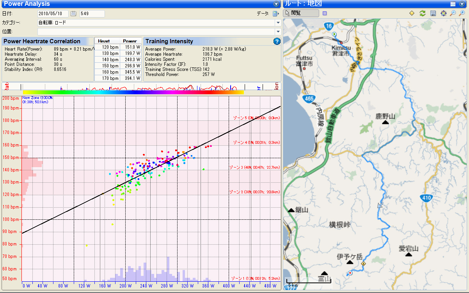The height and width of the screenshot is (293, 469).
Task: Expand the category dropdown
Action: 278,23
